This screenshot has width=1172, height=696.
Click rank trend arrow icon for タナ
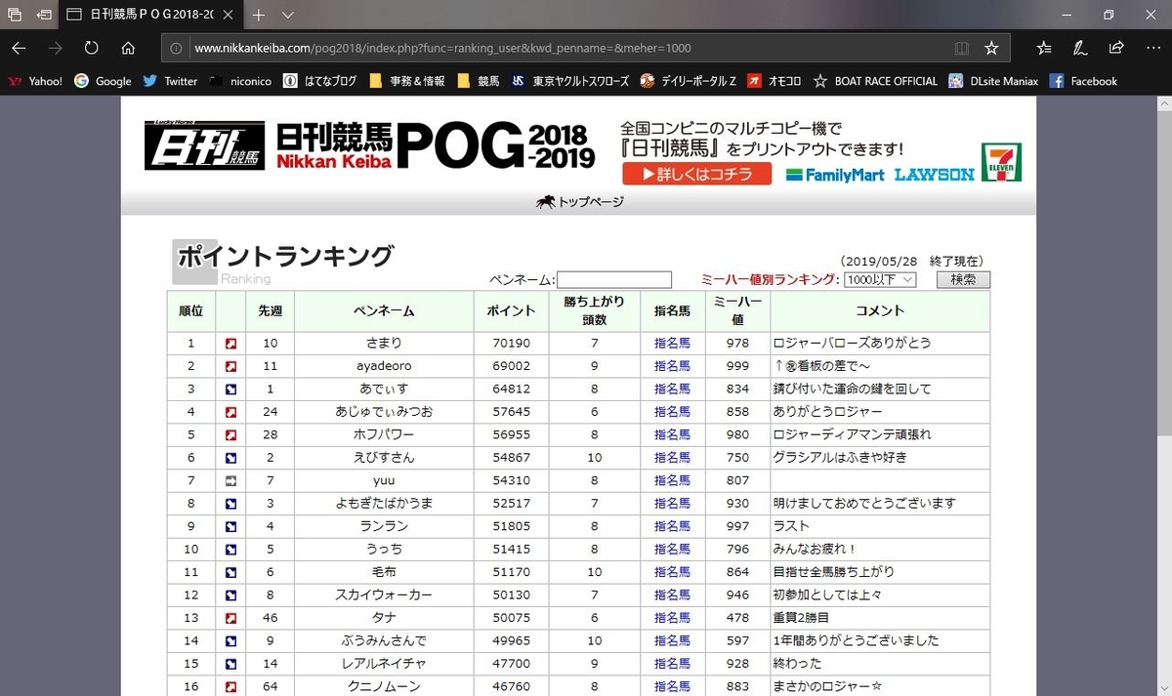click(x=231, y=618)
